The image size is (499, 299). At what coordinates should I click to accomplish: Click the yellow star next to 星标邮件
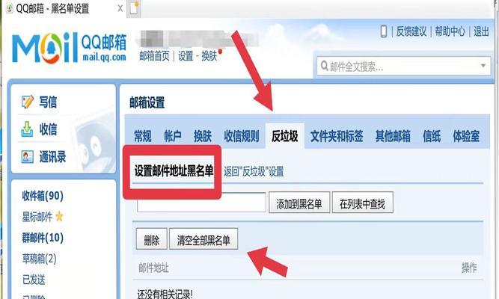pyautogui.click(x=60, y=217)
